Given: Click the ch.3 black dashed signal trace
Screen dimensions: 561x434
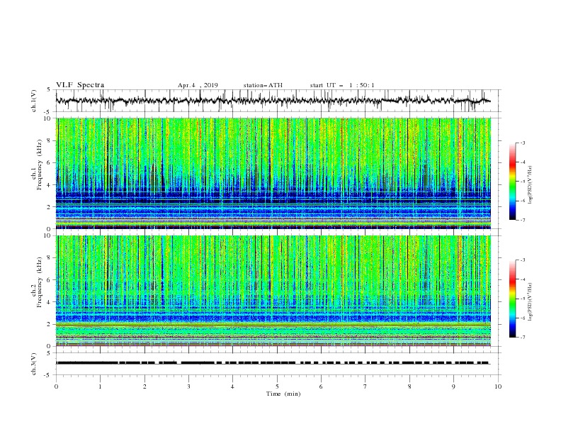Looking at the screenshot, I should [x=273, y=363].
